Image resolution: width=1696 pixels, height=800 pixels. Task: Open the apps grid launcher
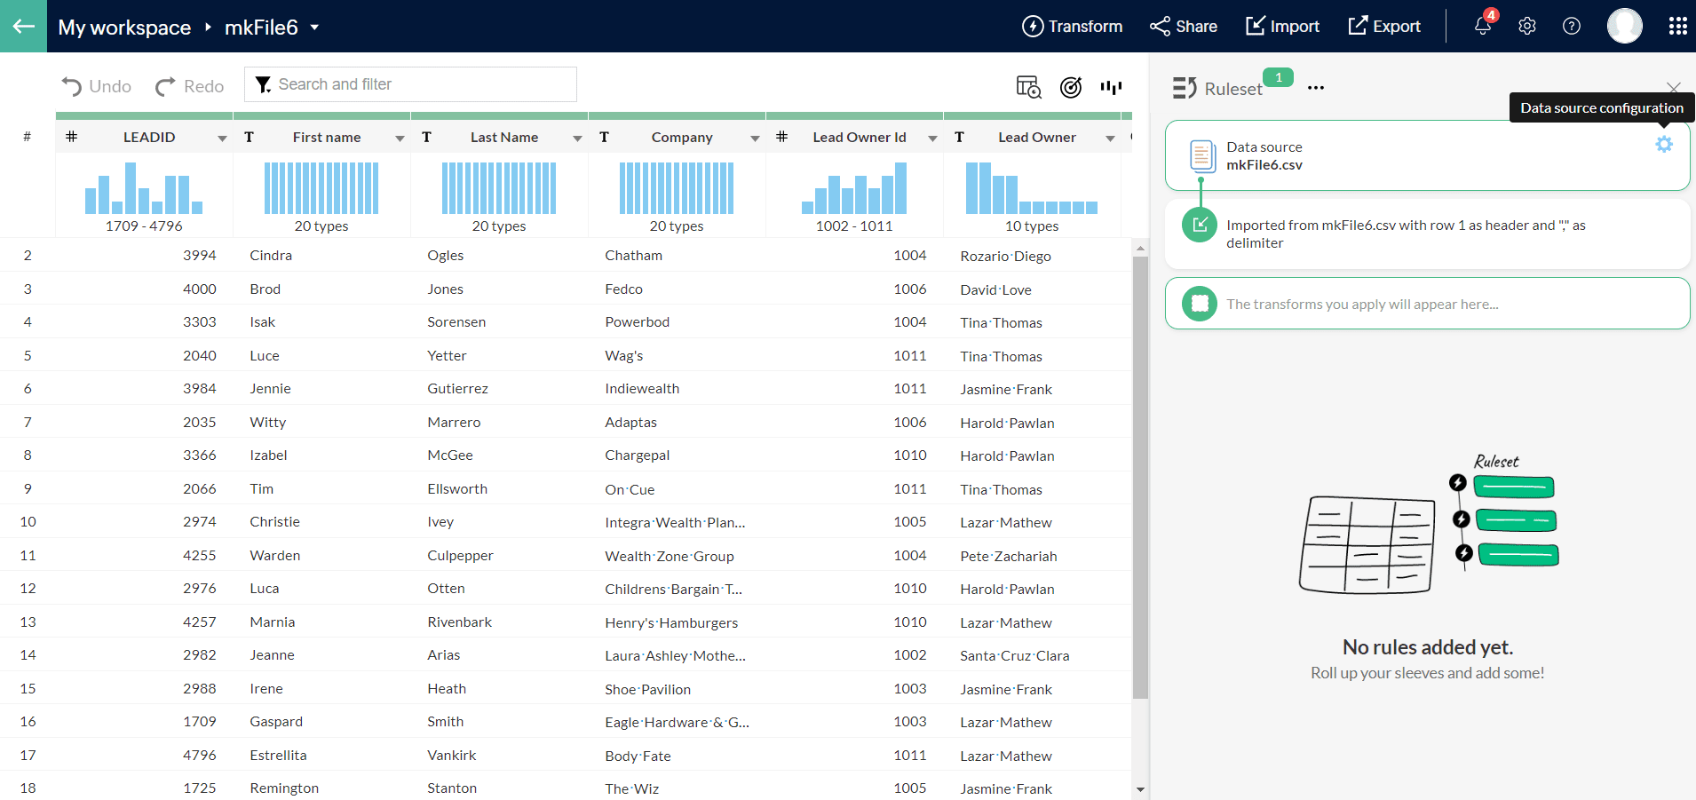click(1677, 27)
